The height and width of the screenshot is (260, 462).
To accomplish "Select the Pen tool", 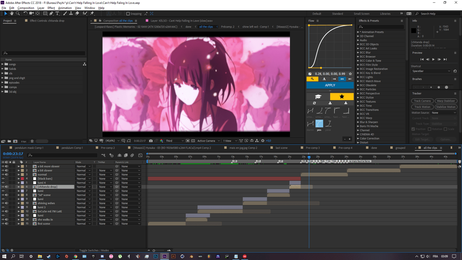I will click(51, 14).
